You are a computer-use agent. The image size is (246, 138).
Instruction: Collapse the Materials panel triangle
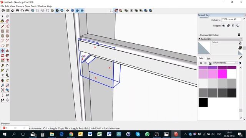[199, 39]
